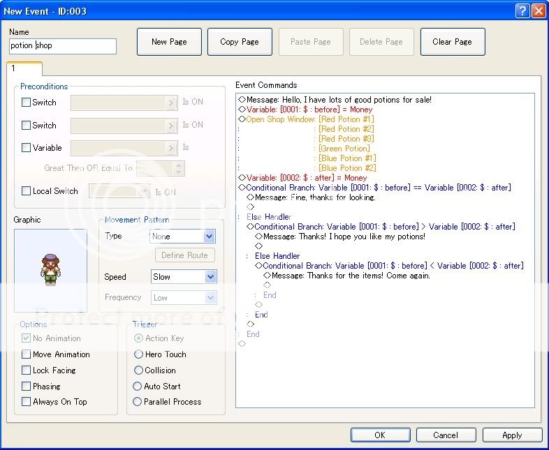Choose the Parallel Process trigger
549x450 pixels.
point(138,402)
